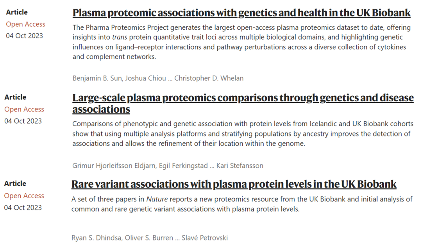Open the Large-scale plasma proteomics comparisons article

tap(243, 98)
